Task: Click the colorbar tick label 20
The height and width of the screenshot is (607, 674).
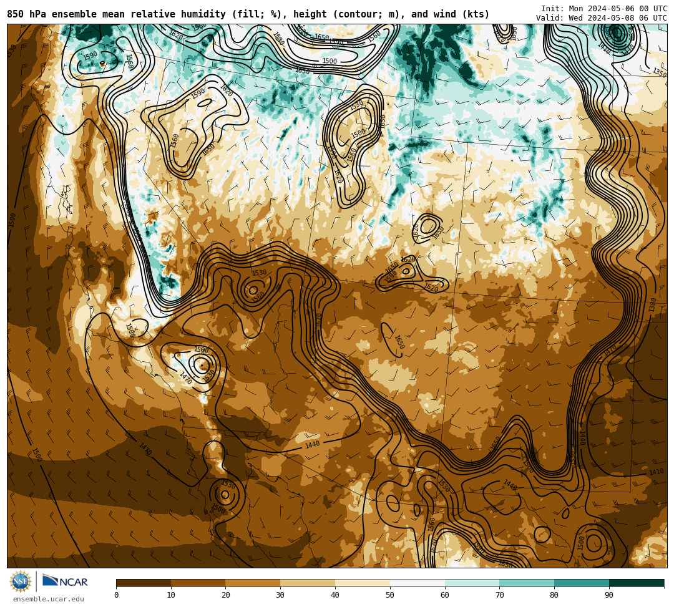Action: [x=226, y=595]
